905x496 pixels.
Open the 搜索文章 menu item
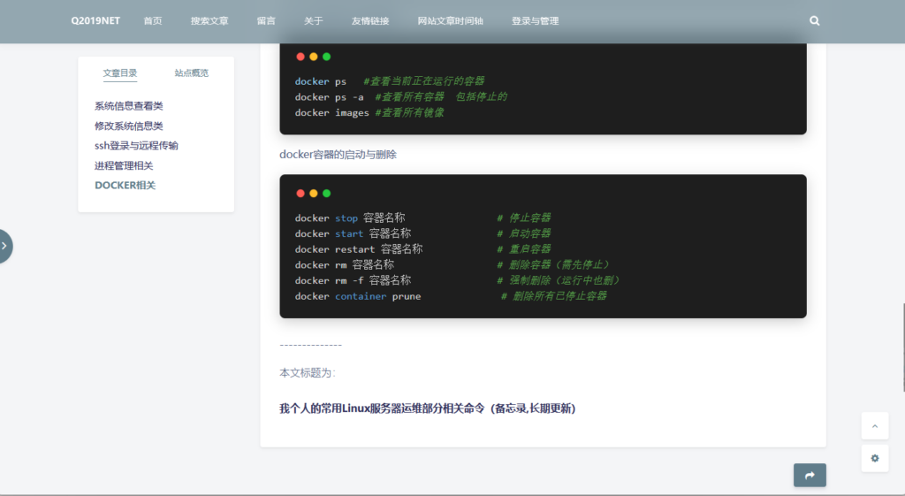[209, 21]
